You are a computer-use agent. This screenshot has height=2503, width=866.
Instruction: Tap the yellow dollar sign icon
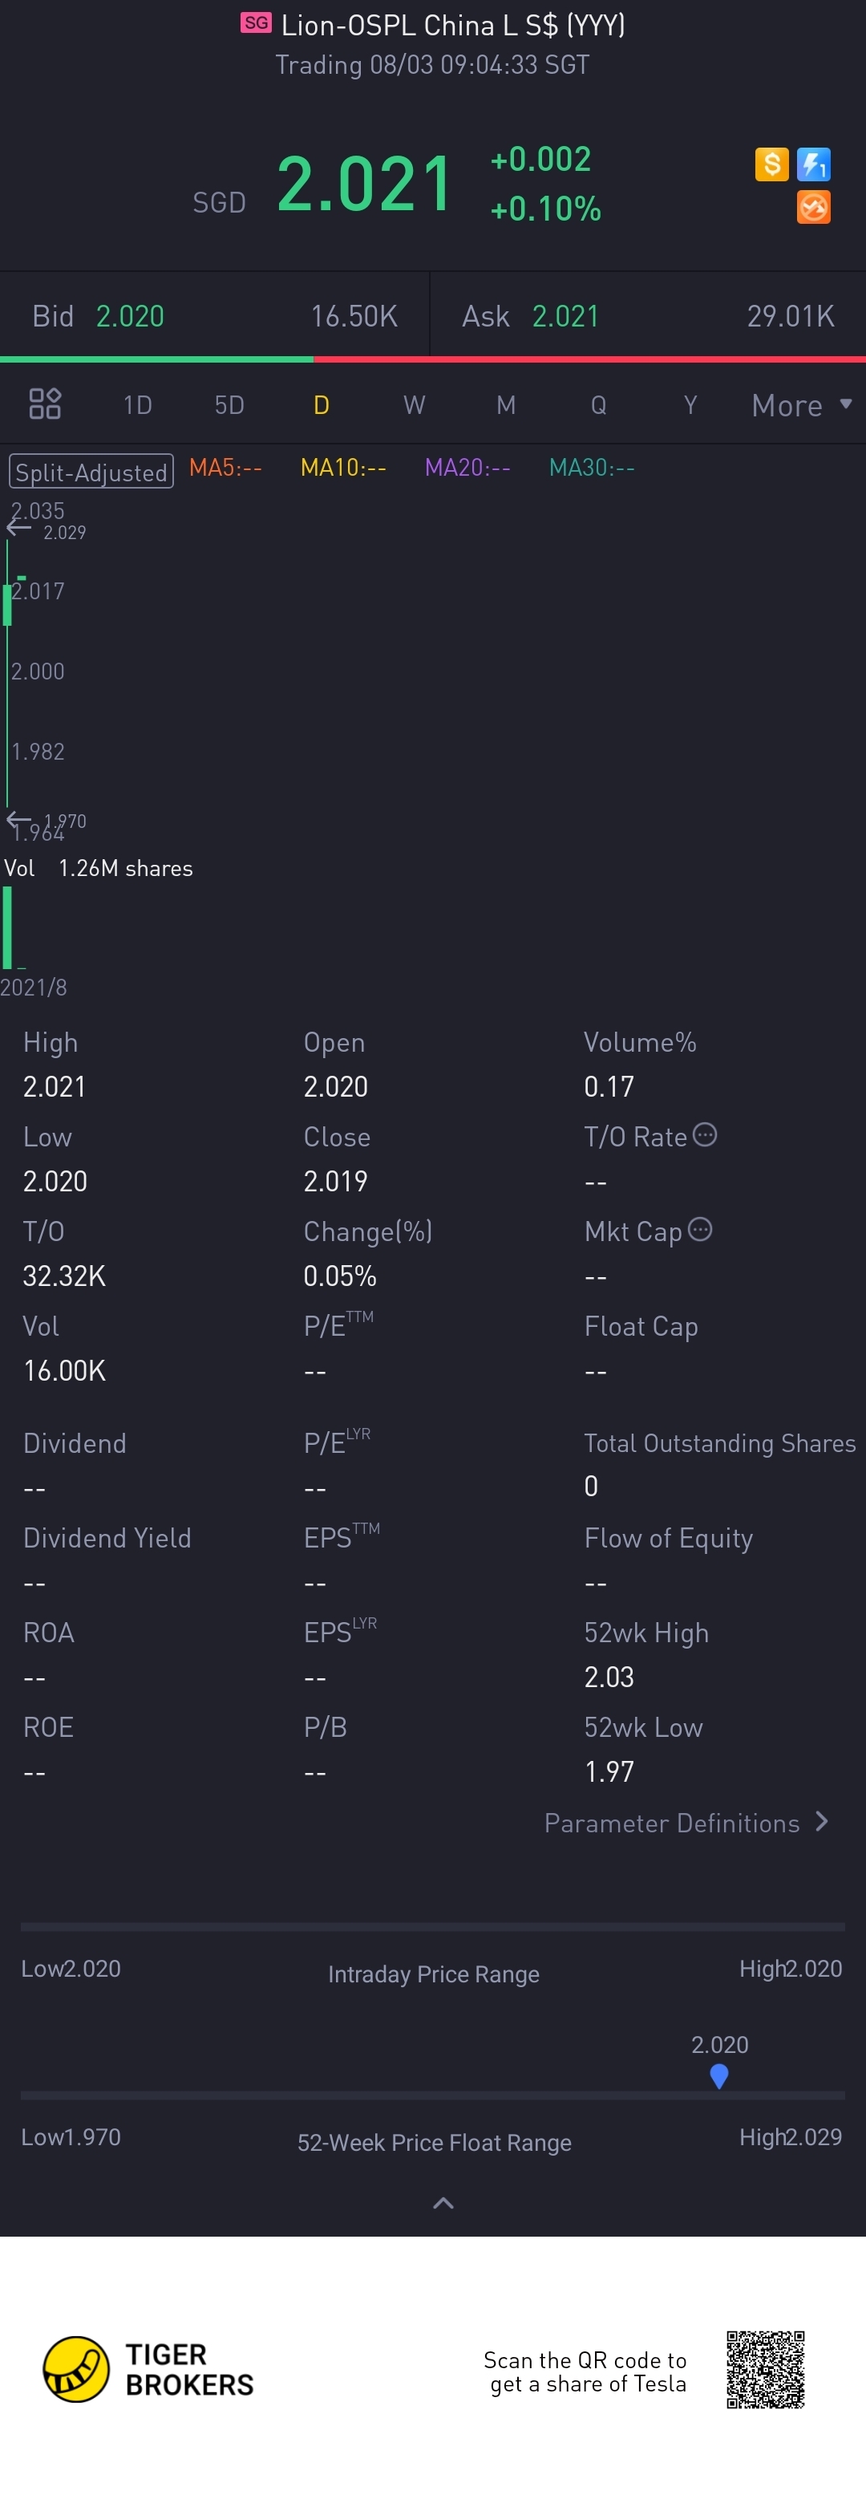[x=771, y=164]
